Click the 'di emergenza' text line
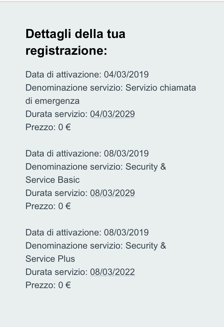Viewport: 224px width, 327px height. [53, 101]
